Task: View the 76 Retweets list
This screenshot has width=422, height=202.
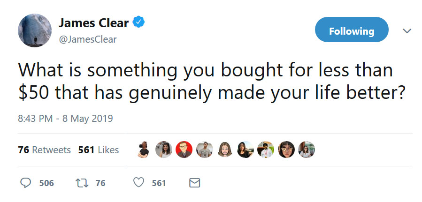Action: coord(44,150)
